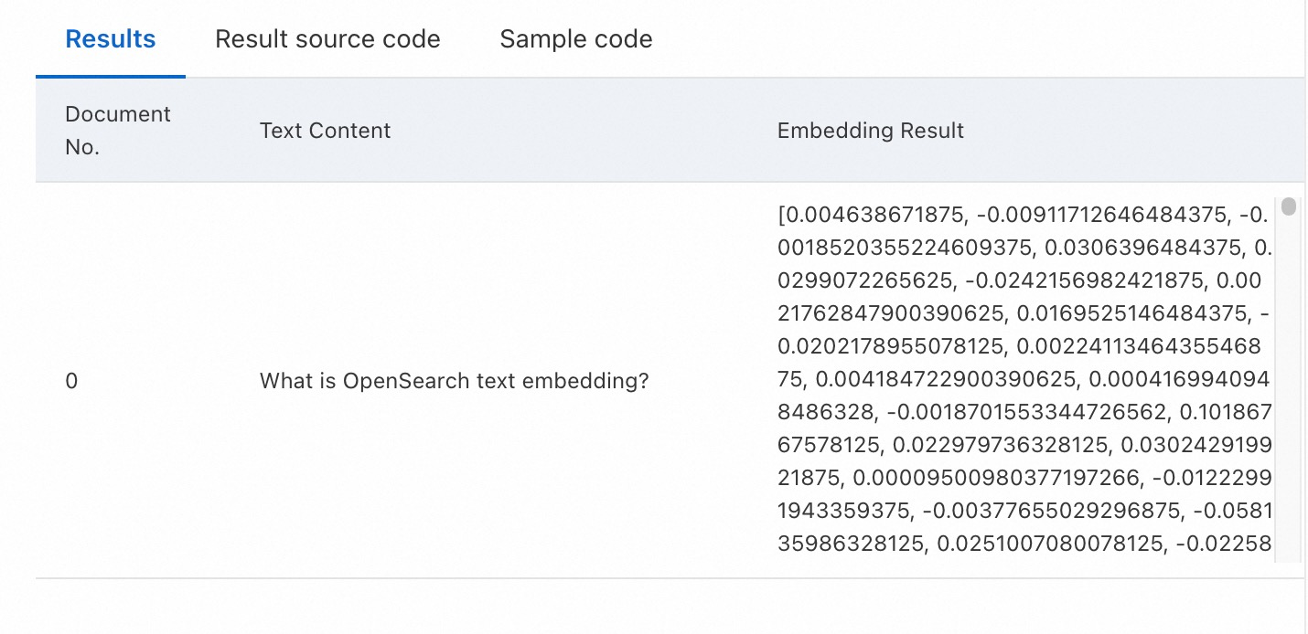
Task: Click the Text Content column header
Action: (325, 131)
